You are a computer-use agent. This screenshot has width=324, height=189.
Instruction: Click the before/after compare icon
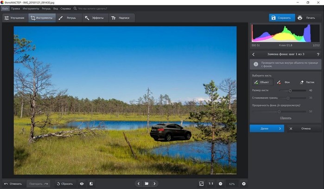(x=91, y=183)
